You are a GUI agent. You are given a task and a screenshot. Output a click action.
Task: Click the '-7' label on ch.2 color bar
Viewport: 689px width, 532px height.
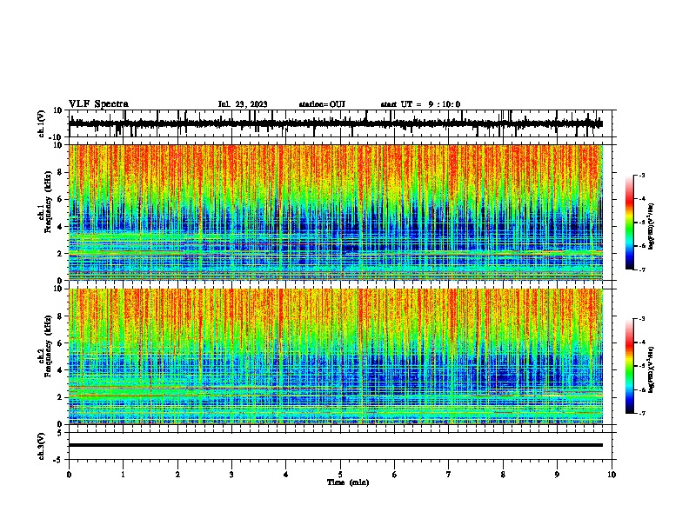[x=641, y=413]
